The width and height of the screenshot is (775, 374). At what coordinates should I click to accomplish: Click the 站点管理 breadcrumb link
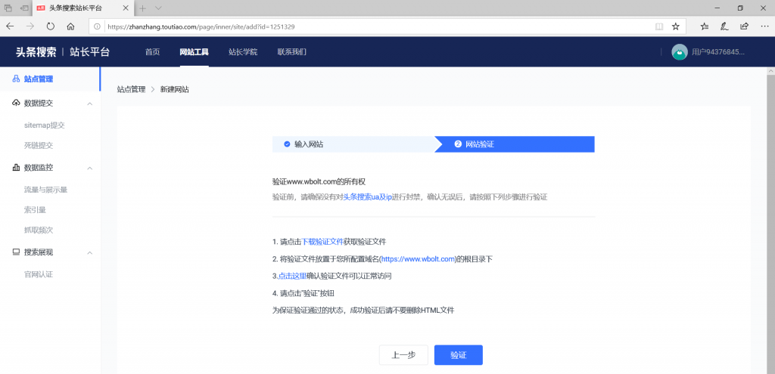(130, 89)
